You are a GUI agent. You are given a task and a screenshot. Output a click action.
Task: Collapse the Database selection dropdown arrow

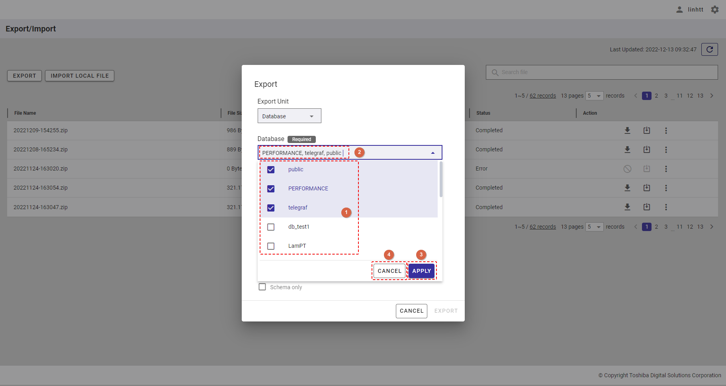coord(432,153)
